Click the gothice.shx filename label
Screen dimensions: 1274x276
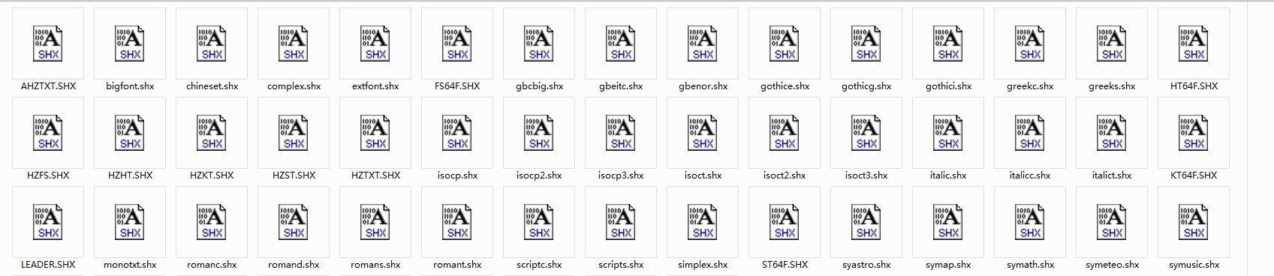pos(785,86)
